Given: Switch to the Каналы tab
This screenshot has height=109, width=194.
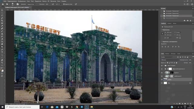Looking at the screenshot, I should click(x=167, y=54).
